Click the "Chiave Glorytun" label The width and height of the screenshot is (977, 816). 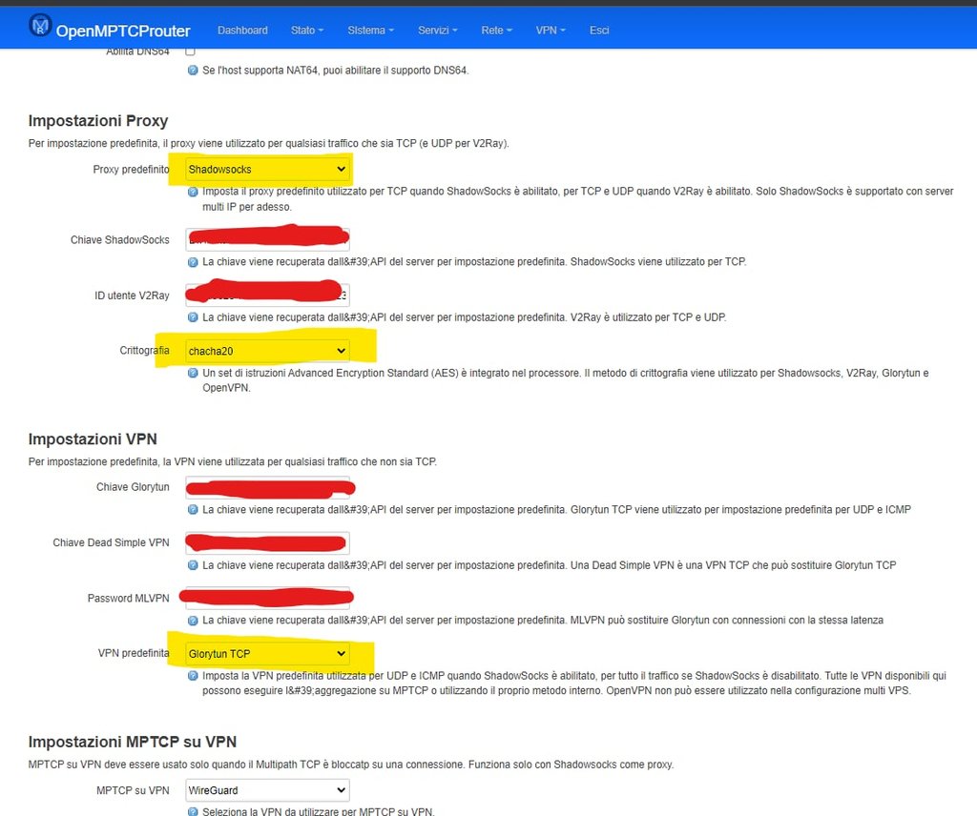click(133, 487)
